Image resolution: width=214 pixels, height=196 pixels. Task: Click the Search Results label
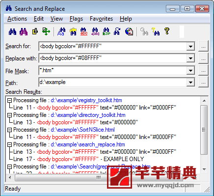point(24,92)
